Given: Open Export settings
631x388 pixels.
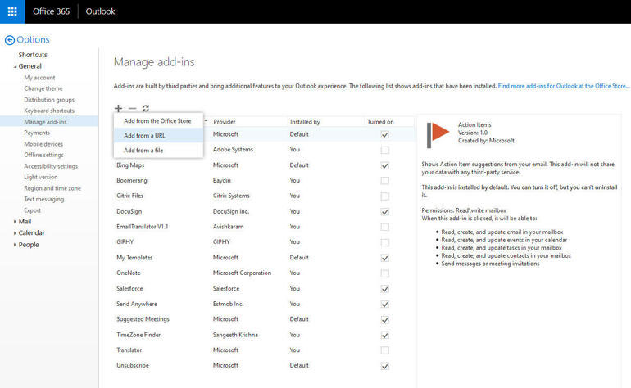Looking at the screenshot, I should pos(32,210).
